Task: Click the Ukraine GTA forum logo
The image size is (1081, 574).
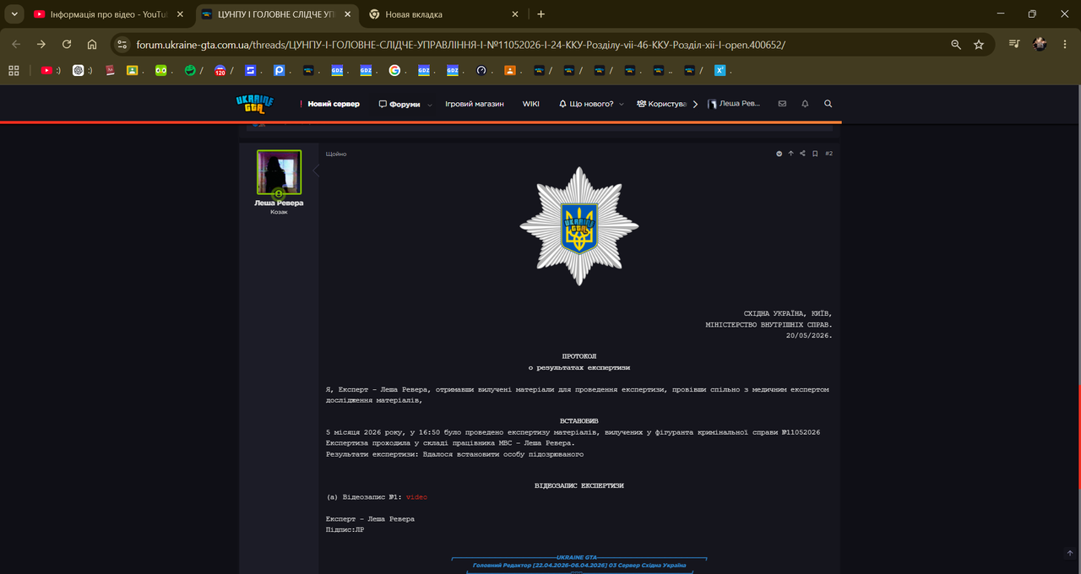Action: point(255,104)
